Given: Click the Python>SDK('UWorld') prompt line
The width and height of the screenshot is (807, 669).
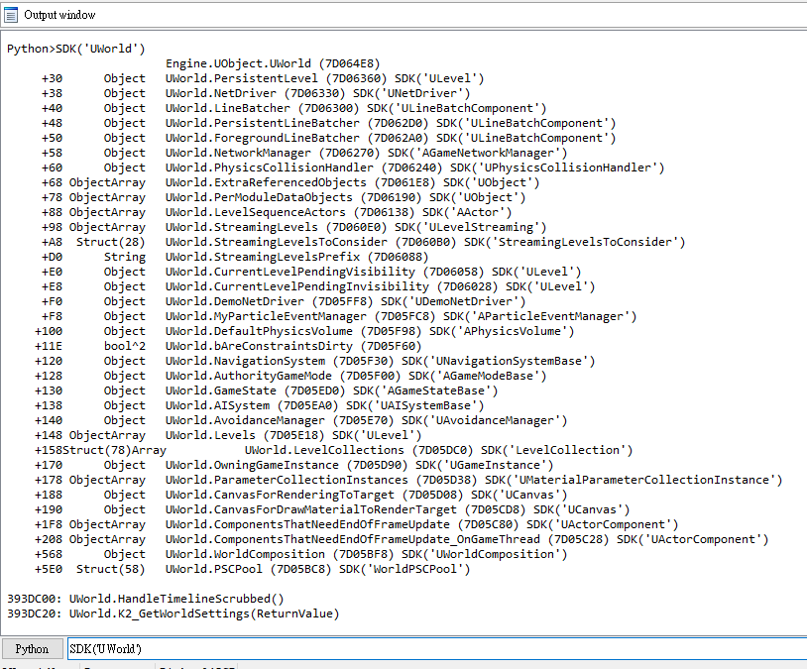Looking at the screenshot, I should click(76, 49).
